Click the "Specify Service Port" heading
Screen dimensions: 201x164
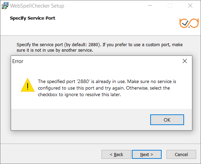[32, 18]
